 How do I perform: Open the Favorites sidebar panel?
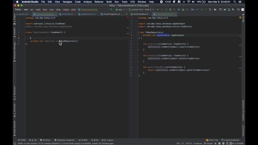15,110
